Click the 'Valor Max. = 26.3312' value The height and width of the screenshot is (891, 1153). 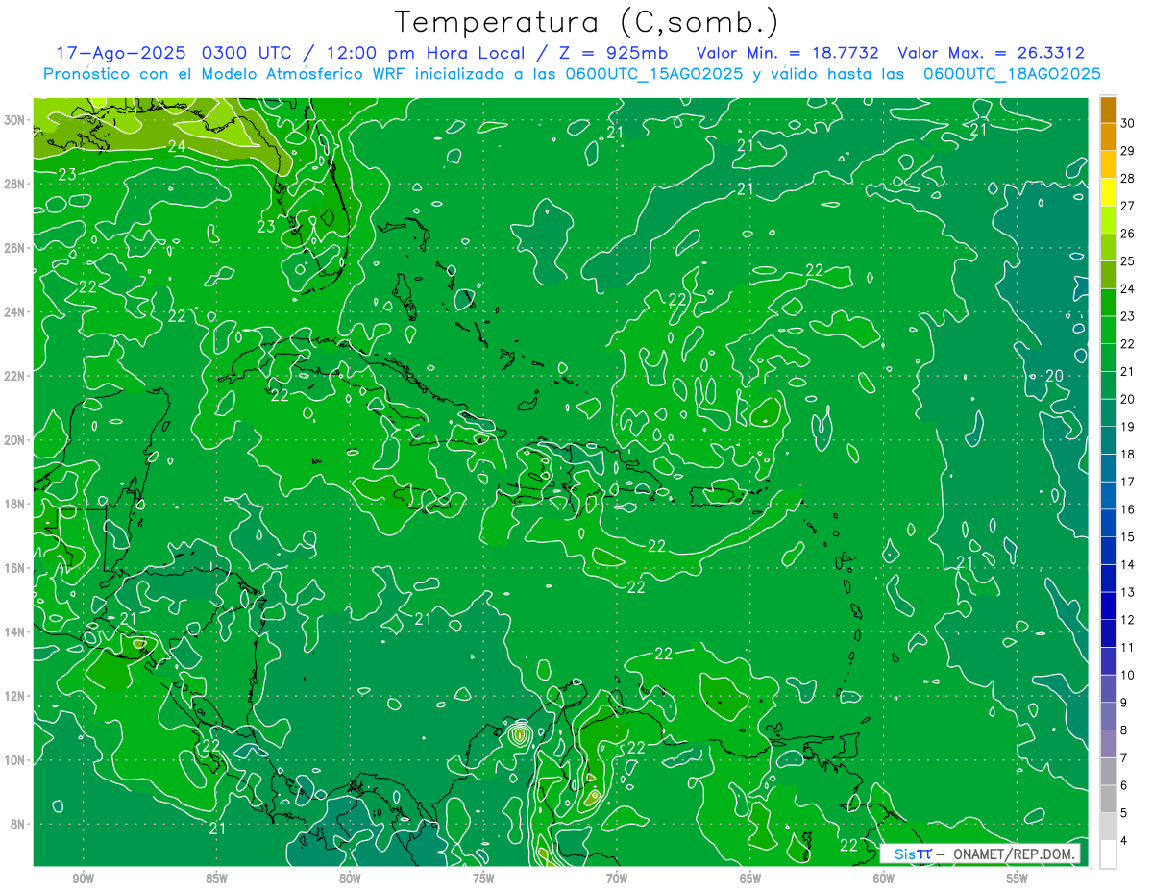(992, 53)
